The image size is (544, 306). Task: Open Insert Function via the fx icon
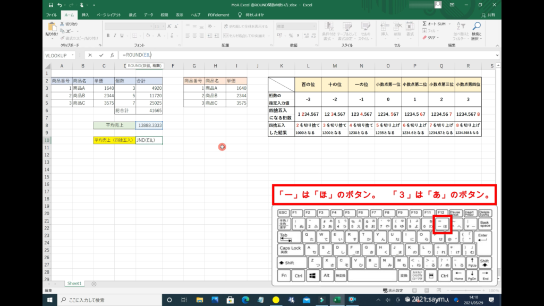(x=112, y=55)
